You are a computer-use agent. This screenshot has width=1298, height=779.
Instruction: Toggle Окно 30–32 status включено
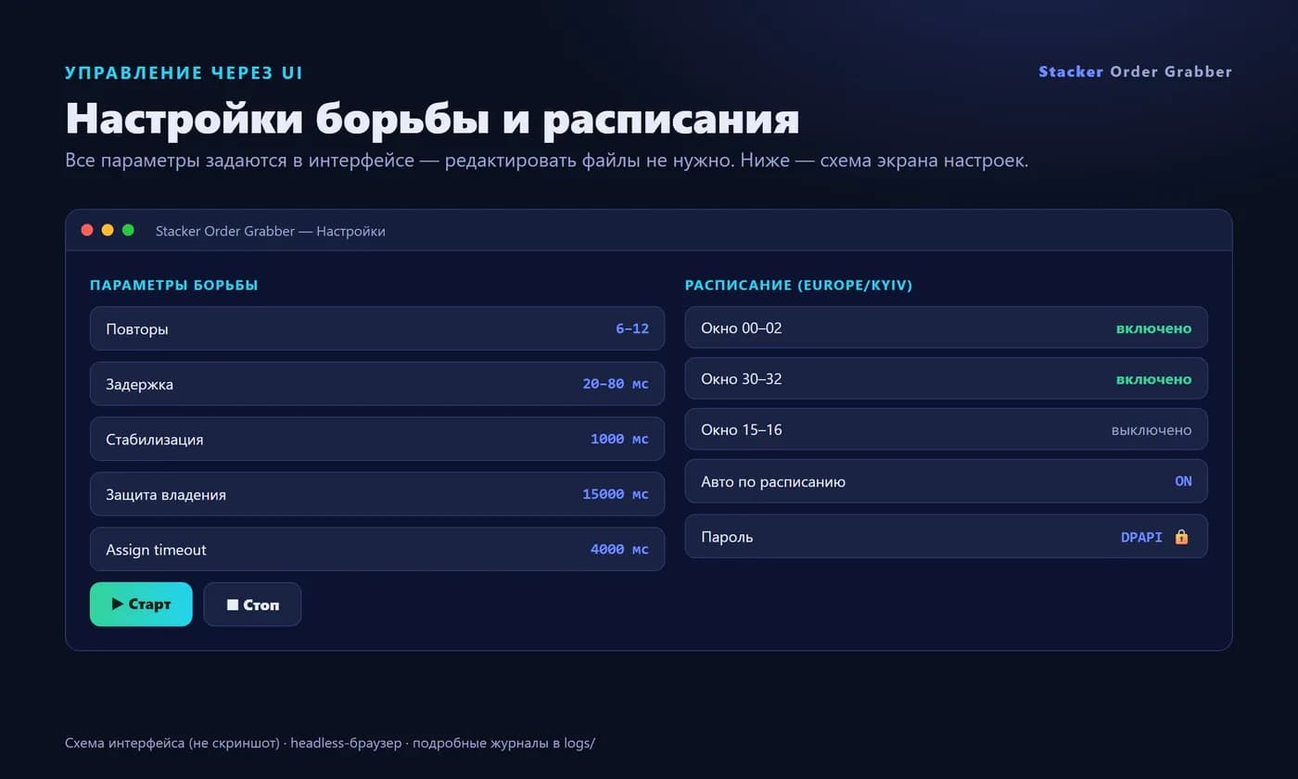1153,379
